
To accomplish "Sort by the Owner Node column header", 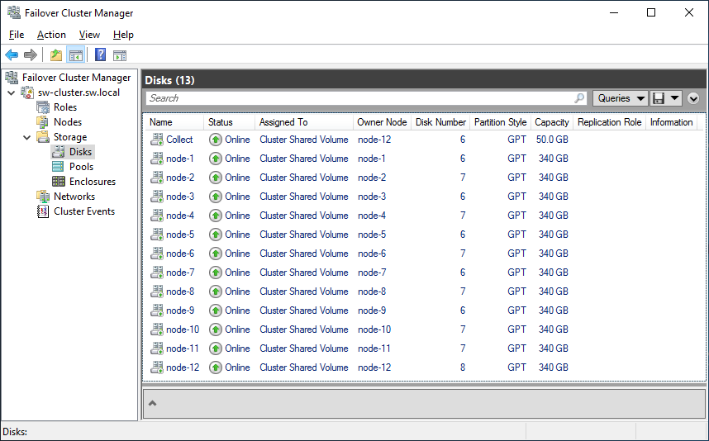I will coord(382,122).
